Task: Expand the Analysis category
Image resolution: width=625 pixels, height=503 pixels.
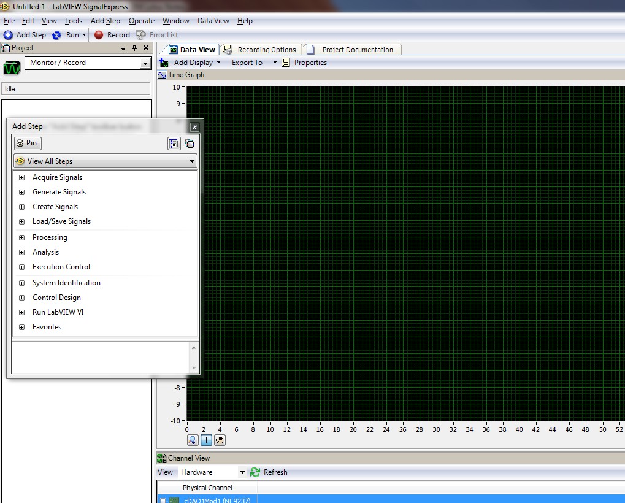Action: pos(21,252)
